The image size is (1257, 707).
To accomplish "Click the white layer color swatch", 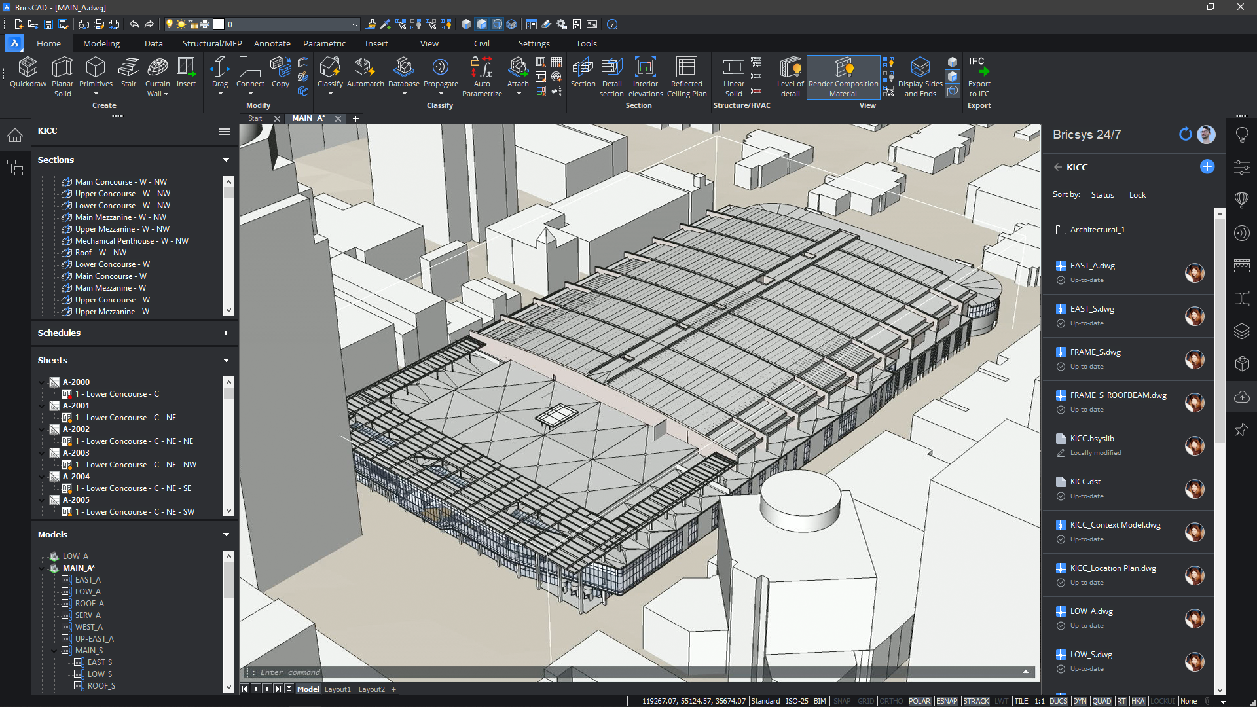I will (219, 24).
